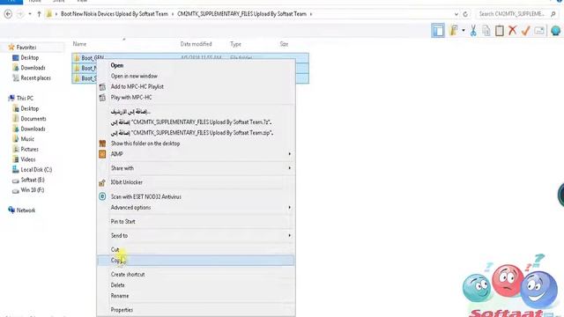Sort by the Size column header
Viewport: 564px width, 317px height.
(284, 44)
